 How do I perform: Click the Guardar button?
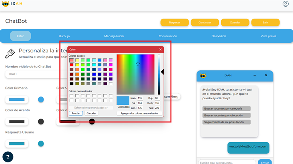[235, 23]
